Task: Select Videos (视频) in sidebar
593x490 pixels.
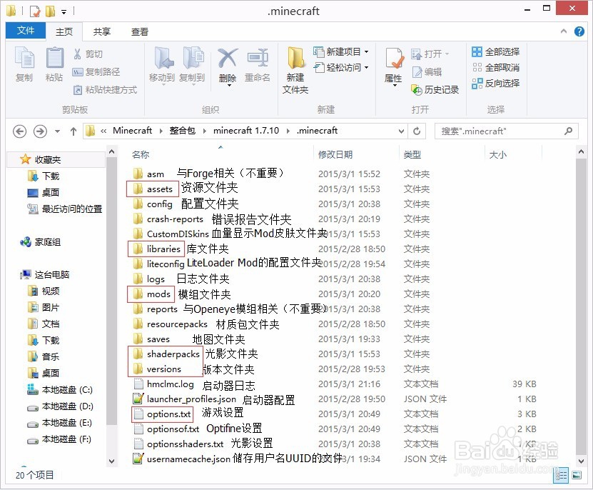Action: (44, 291)
